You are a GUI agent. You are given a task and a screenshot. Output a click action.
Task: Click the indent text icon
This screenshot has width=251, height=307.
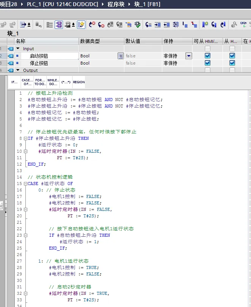[x=157, y=25]
